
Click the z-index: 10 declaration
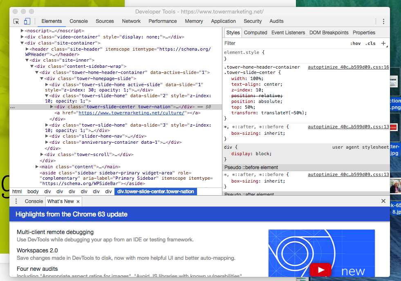247,90
